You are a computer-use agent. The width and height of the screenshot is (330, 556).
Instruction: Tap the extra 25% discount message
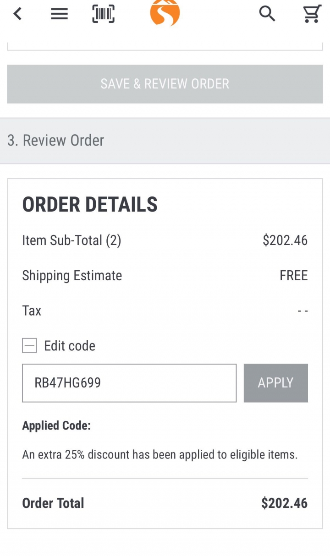[x=160, y=455]
